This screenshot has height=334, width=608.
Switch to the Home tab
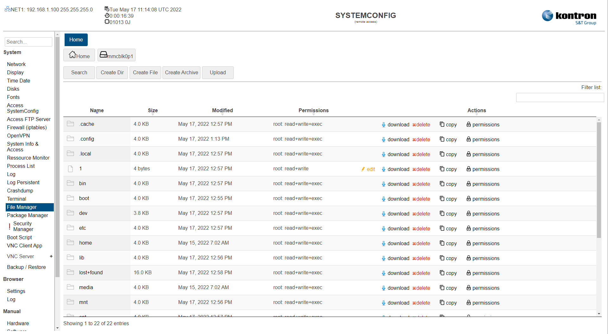pyautogui.click(x=76, y=39)
